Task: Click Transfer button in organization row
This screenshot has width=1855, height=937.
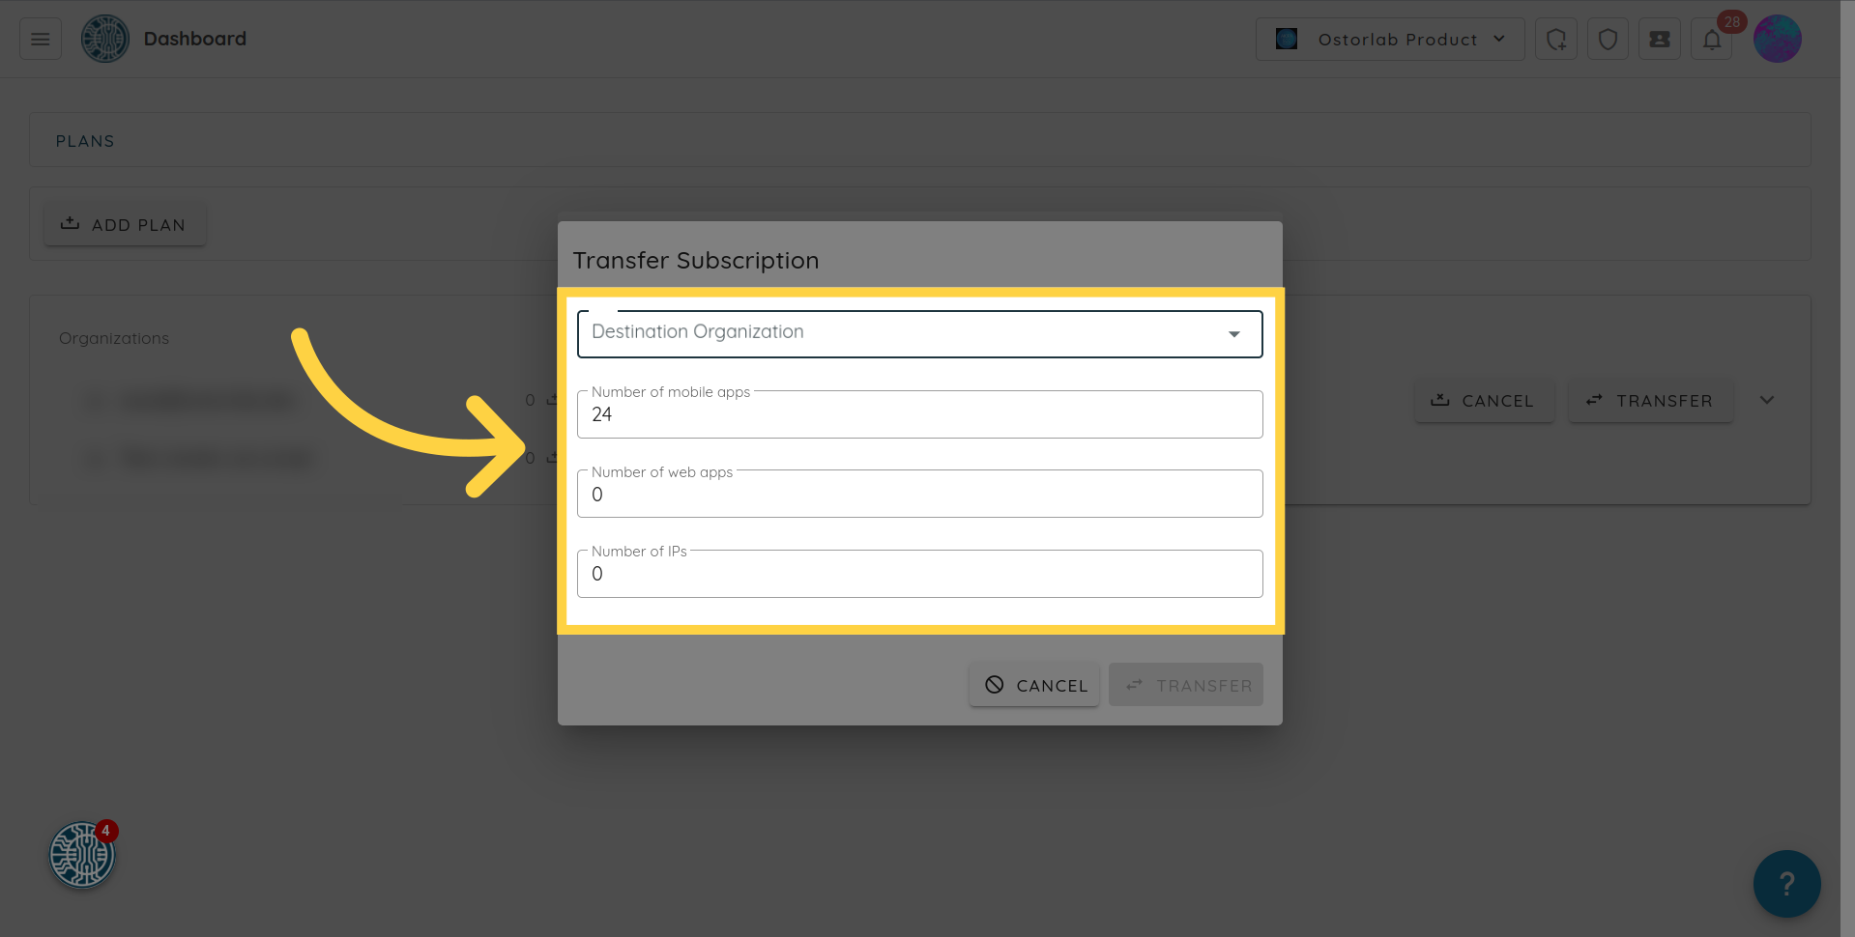Action: (1649, 400)
